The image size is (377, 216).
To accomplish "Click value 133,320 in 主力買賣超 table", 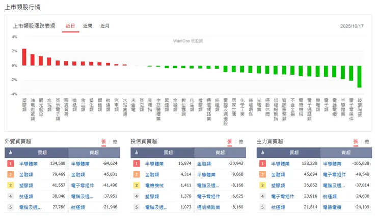I will (310, 164).
